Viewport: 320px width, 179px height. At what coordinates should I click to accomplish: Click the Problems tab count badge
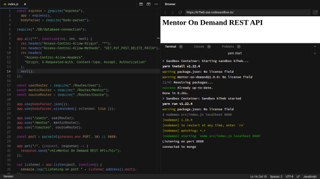[238, 47]
